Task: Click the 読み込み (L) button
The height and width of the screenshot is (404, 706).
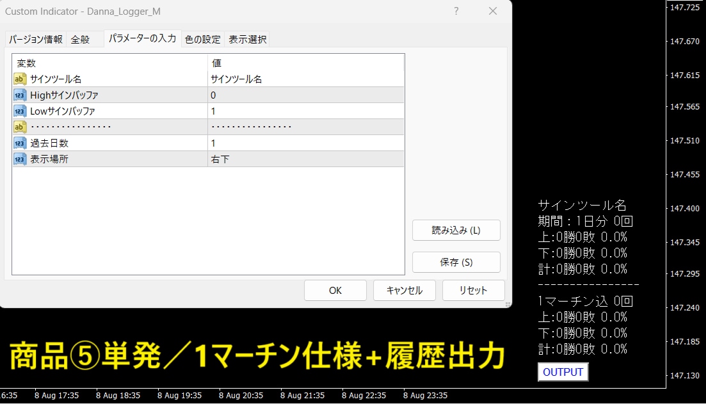Action: coord(456,230)
